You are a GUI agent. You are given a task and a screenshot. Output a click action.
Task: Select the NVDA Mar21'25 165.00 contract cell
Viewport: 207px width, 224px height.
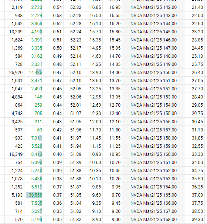pos(153,195)
